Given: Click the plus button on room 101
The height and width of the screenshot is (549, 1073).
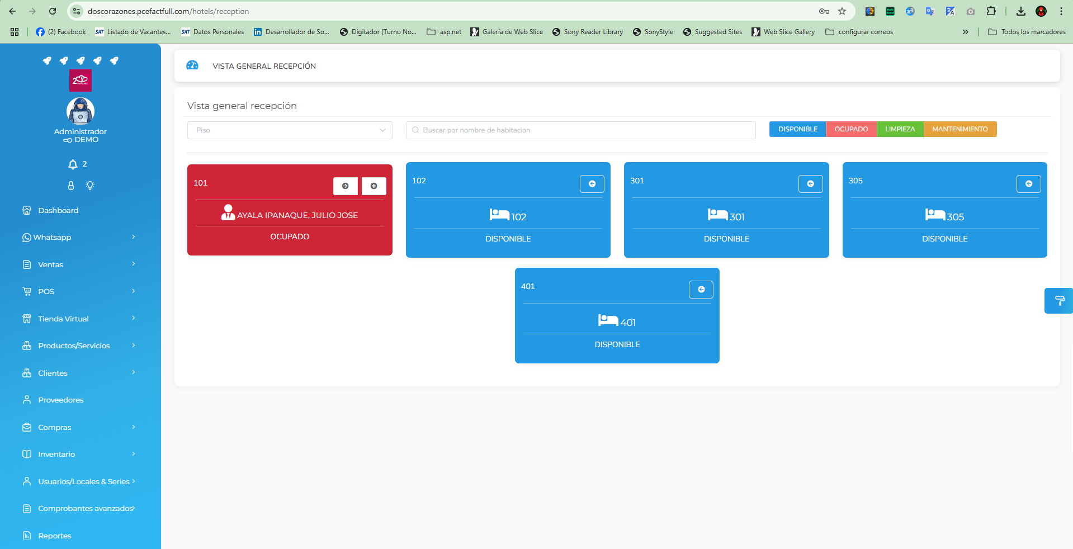Looking at the screenshot, I should [374, 186].
